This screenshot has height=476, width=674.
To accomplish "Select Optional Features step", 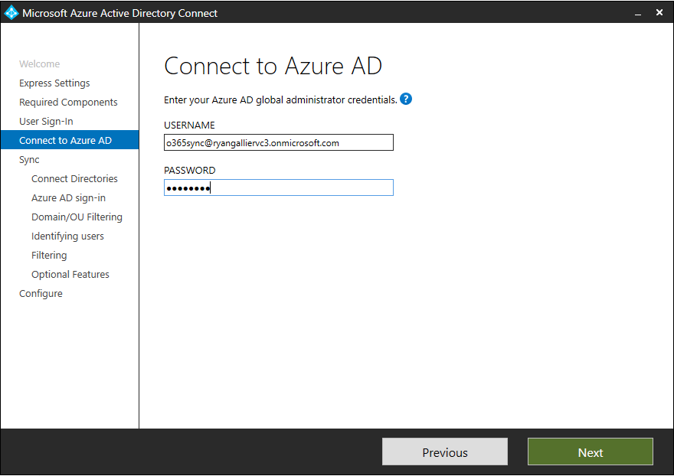I will click(70, 275).
